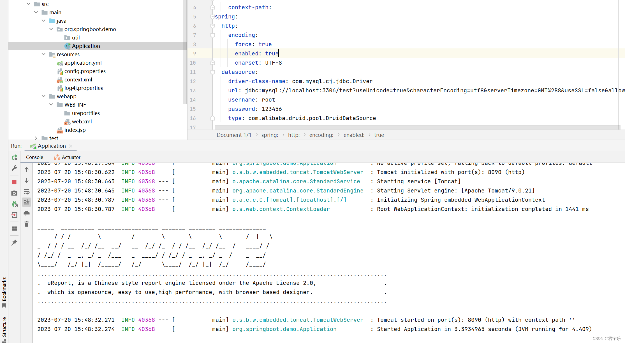Click the rerun application icon
This screenshot has width=625, height=343.
tap(14, 156)
